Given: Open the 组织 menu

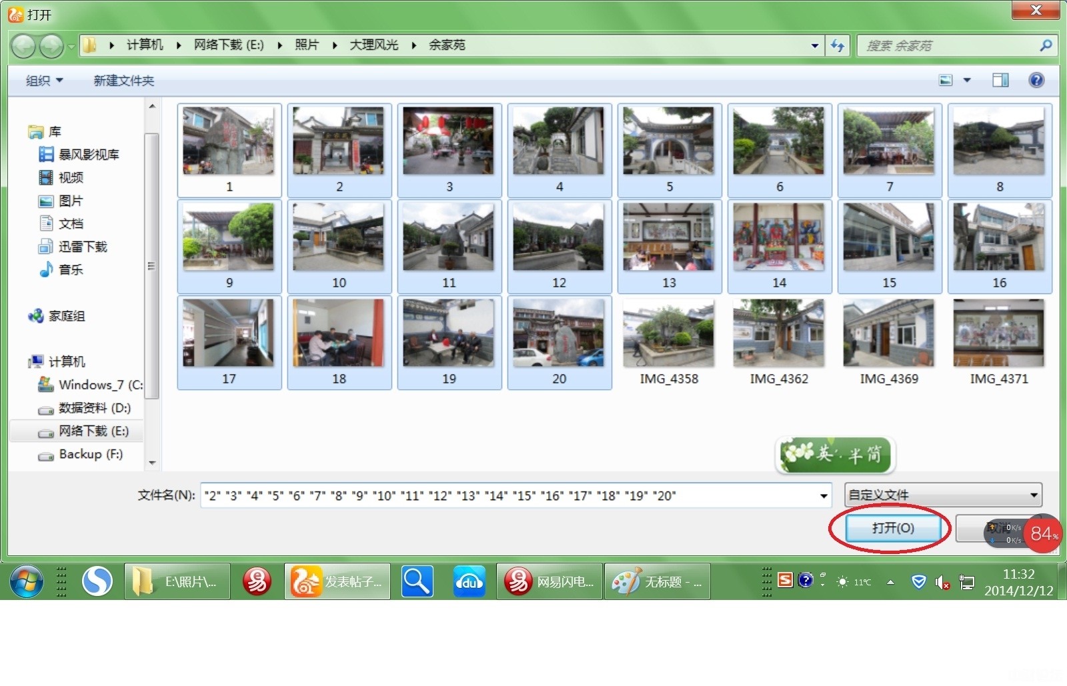Looking at the screenshot, I should 44,81.
